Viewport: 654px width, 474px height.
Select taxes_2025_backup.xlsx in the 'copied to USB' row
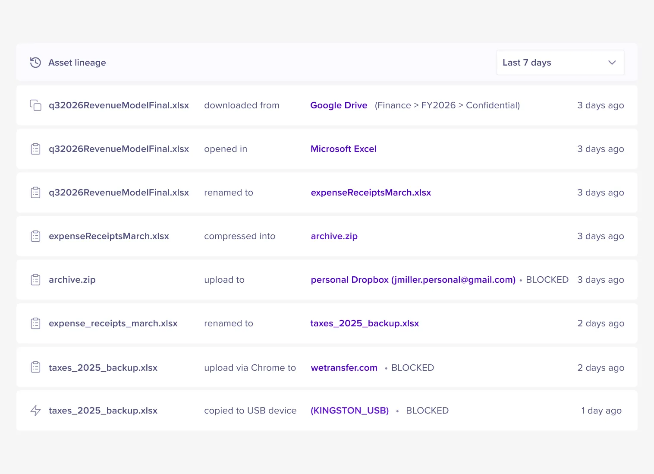coord(103,411)
